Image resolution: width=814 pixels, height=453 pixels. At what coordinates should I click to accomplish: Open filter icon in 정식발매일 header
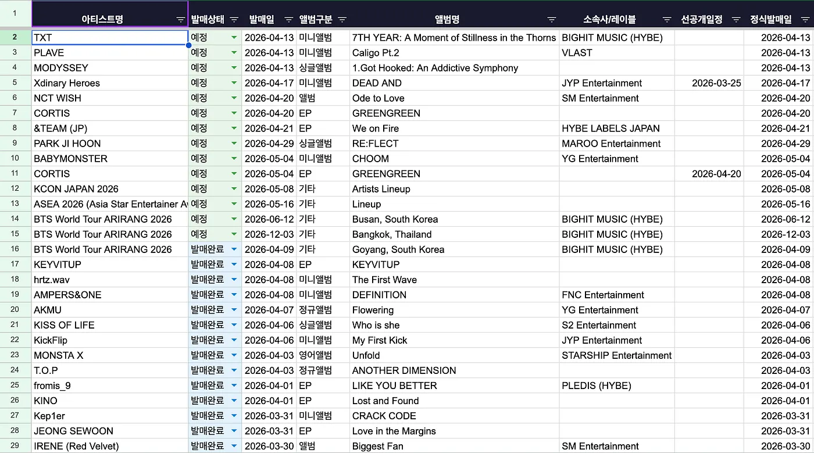[x=806, y=20]
